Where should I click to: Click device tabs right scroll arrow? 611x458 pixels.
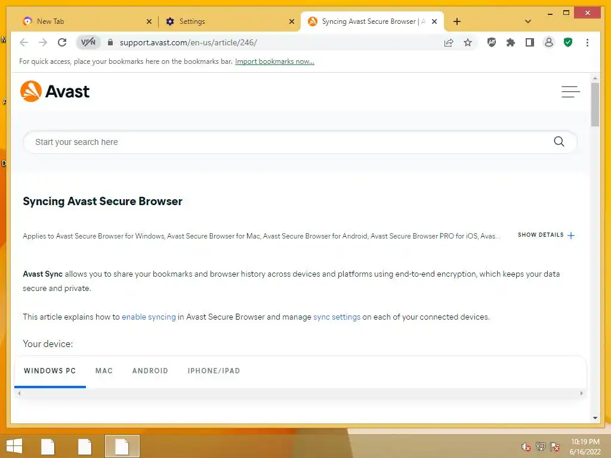(581, 394)
